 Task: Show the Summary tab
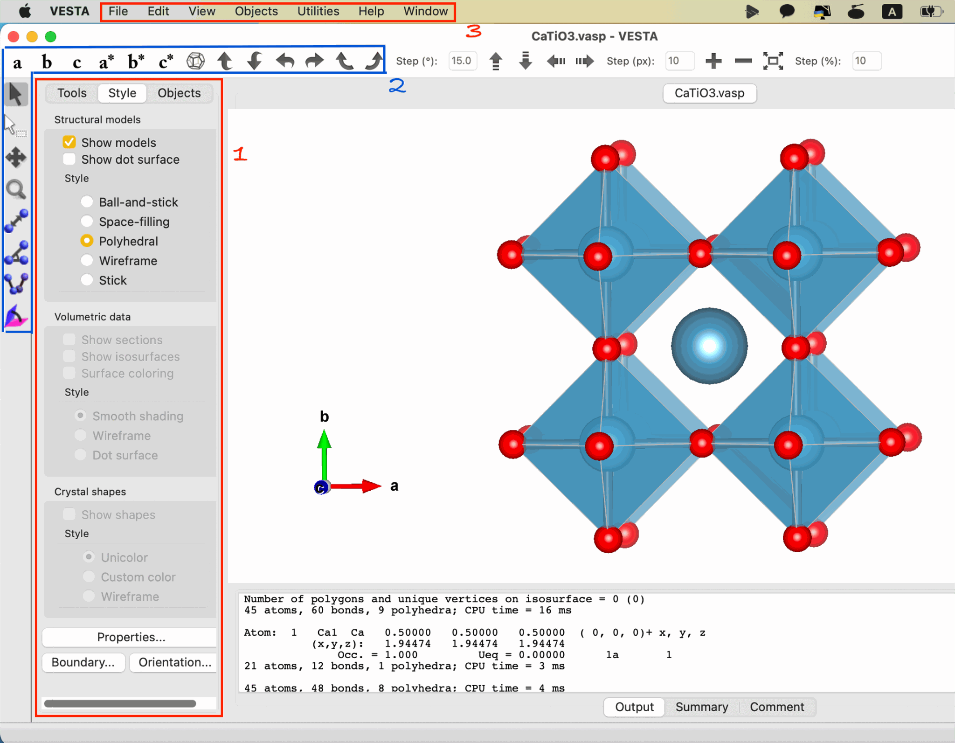(x=702, y=707)
